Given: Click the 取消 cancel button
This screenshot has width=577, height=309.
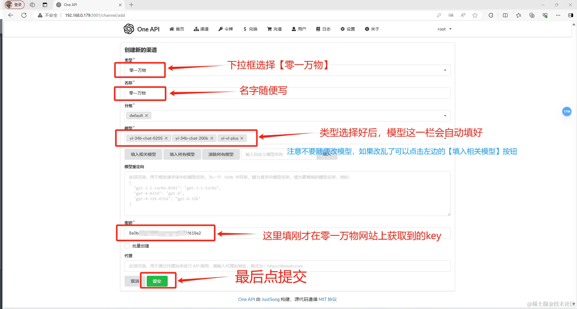Looking at the screenshot, I should point(135,281).
